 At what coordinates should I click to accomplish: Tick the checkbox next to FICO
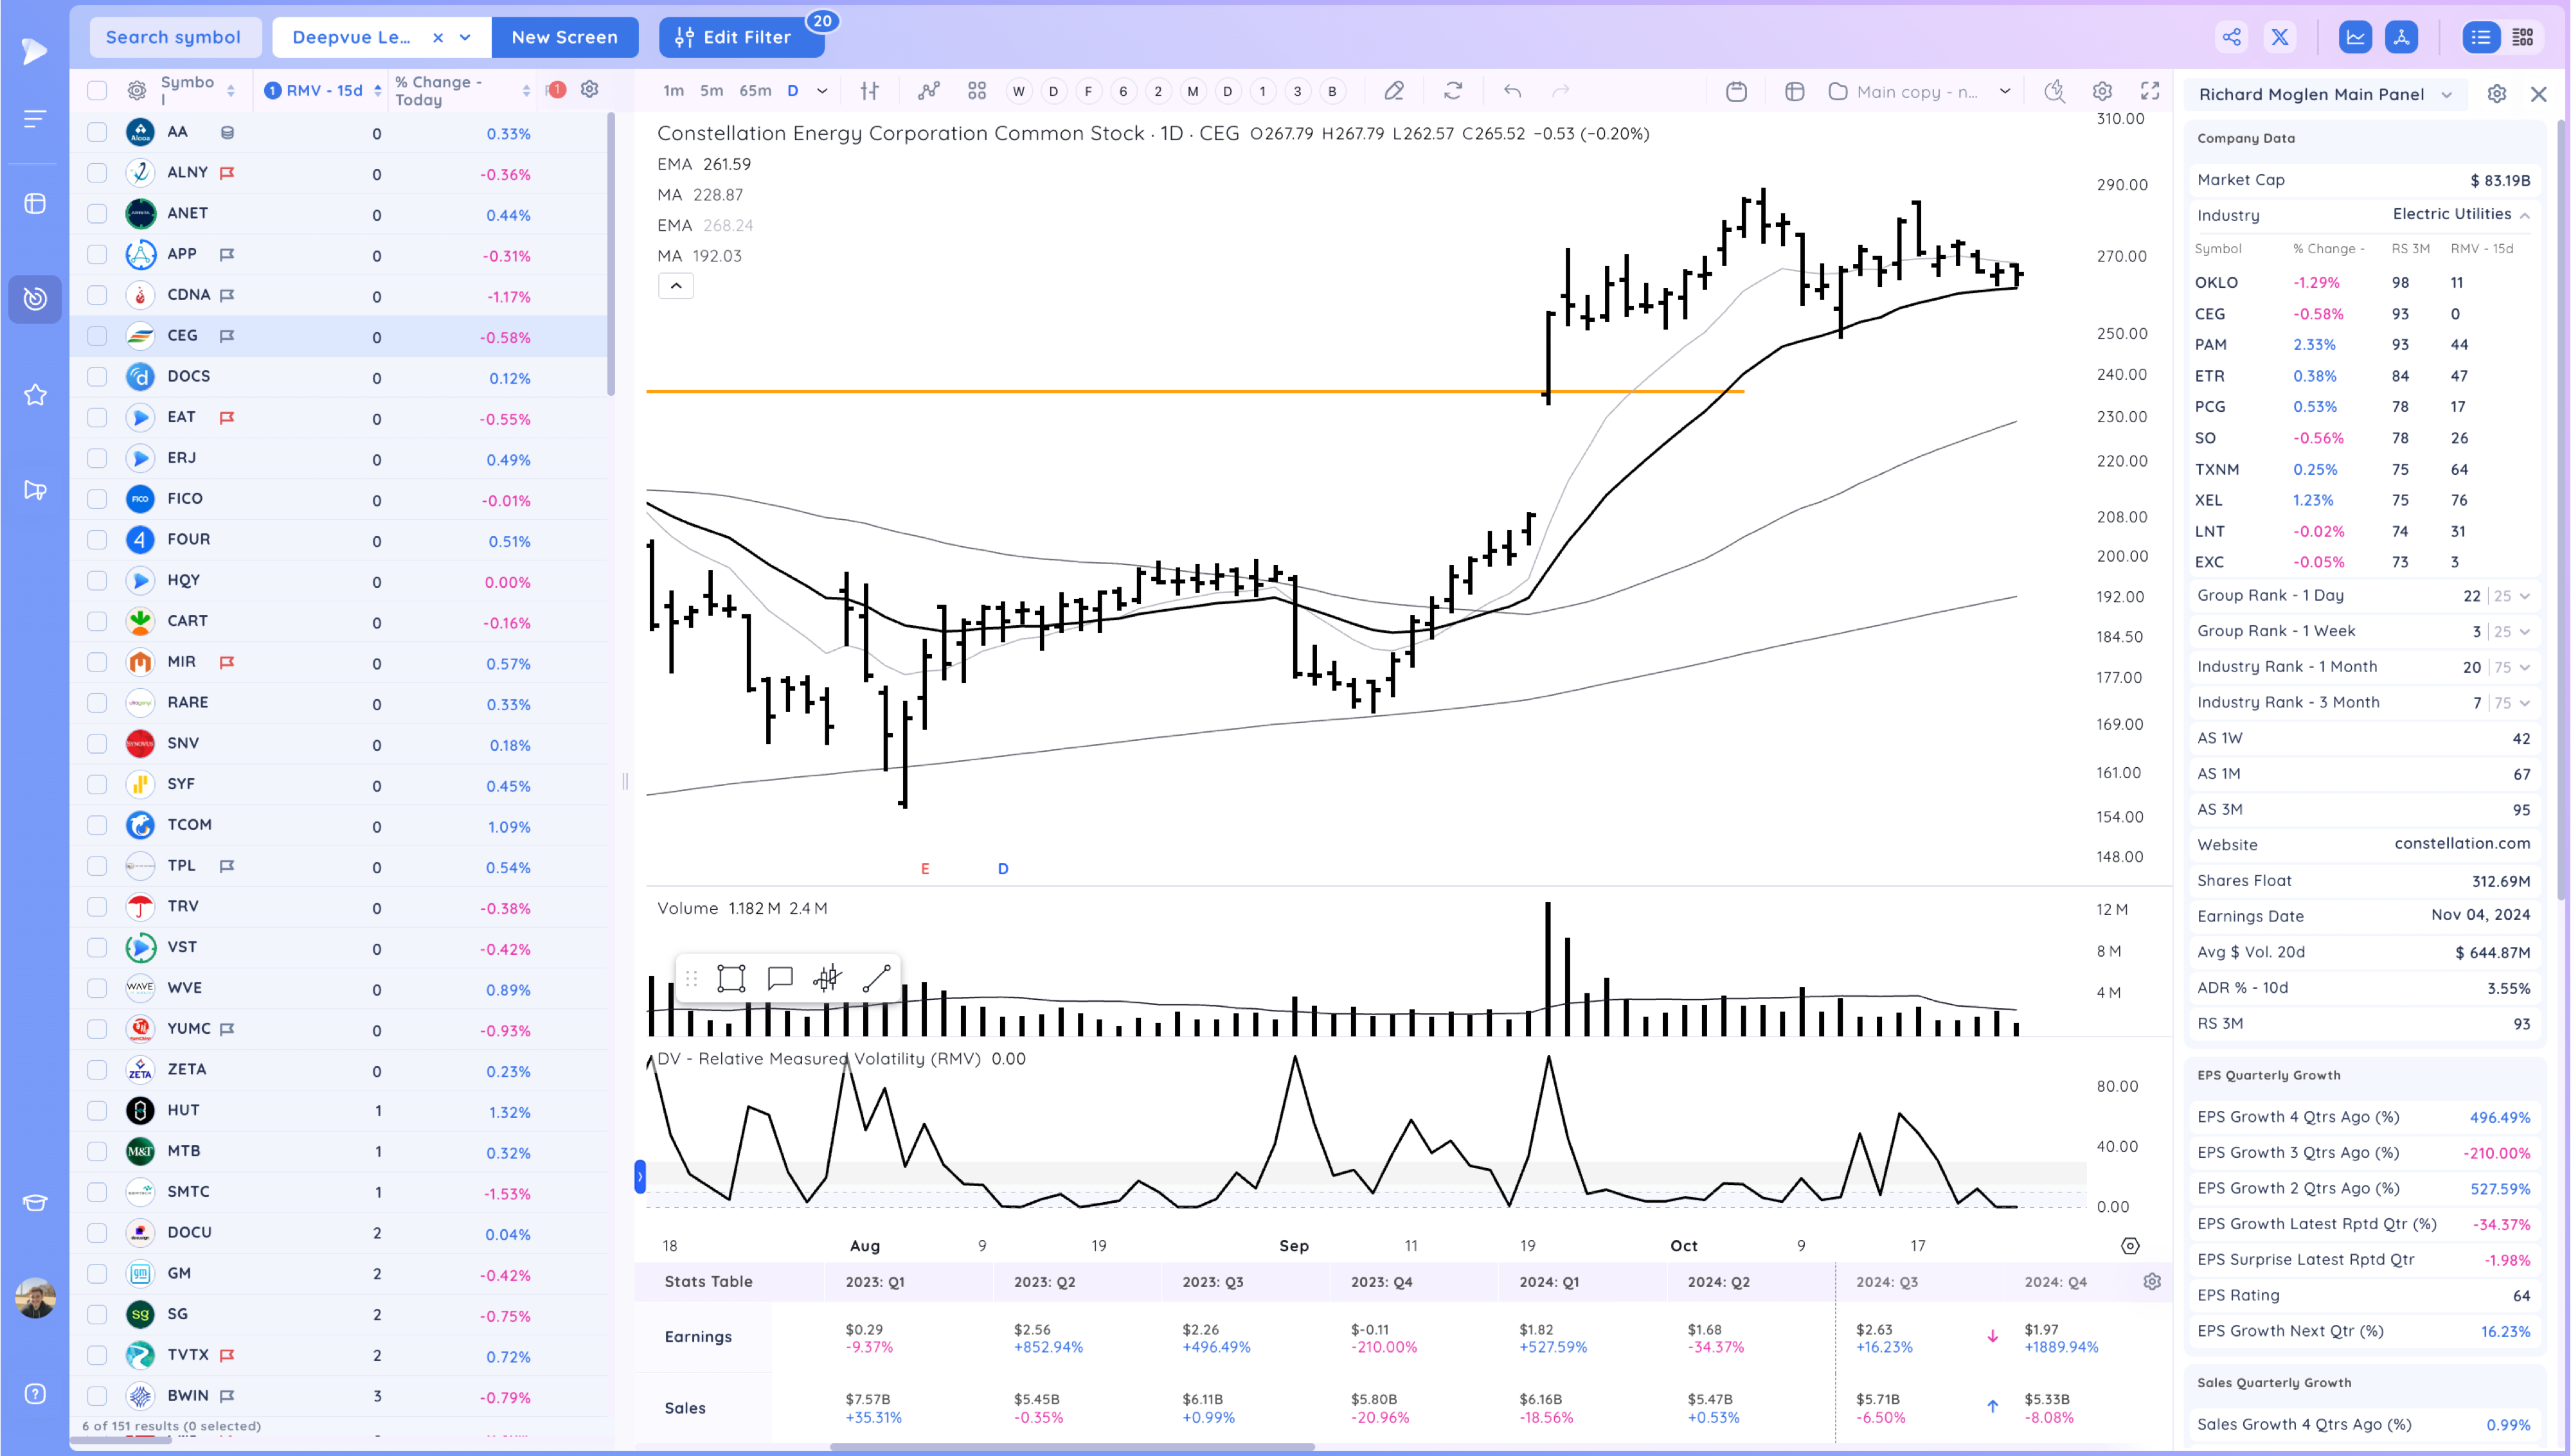97,499
